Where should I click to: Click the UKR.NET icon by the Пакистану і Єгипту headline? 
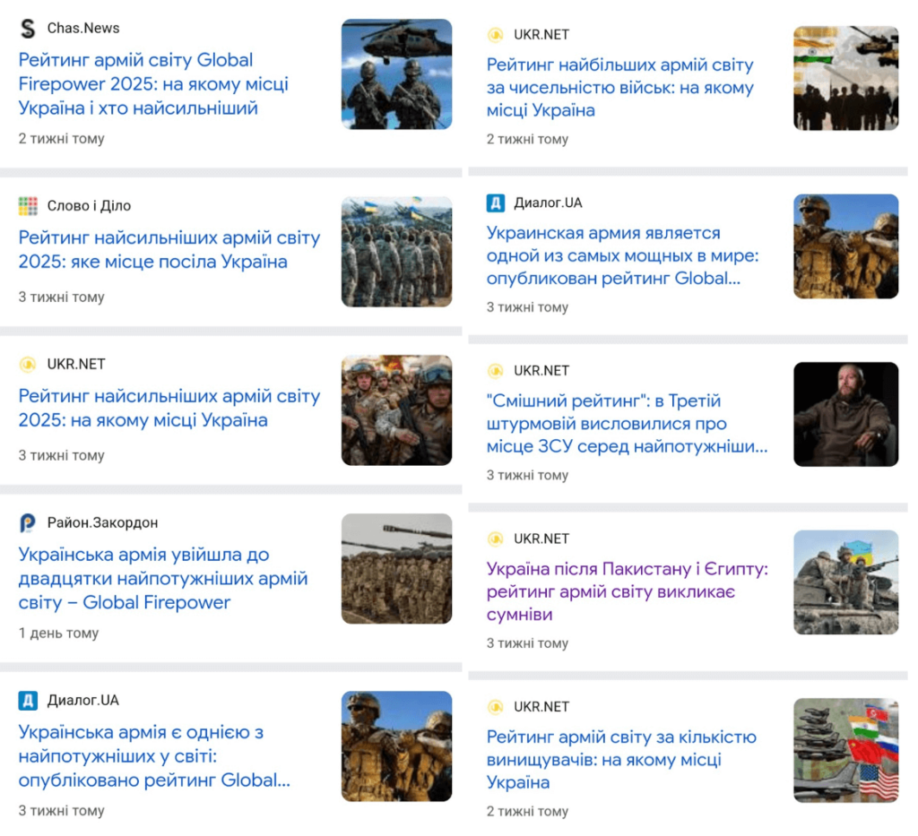pyautogui.click(x=494, y=539)
